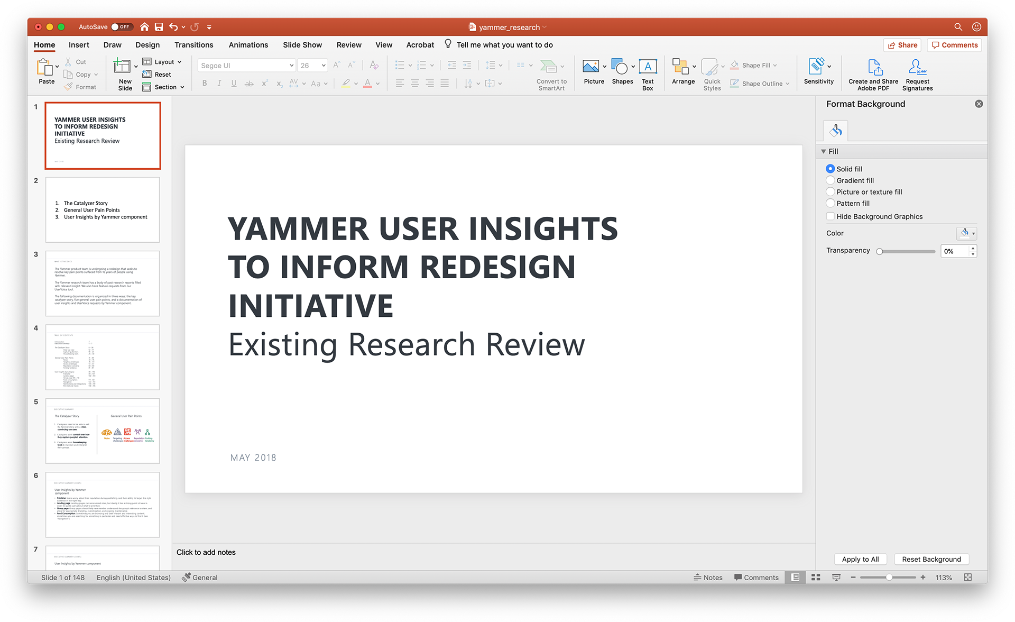Paste from the clipboard
The width and height of the screenshot is (1015, 622).
(47, 71)
